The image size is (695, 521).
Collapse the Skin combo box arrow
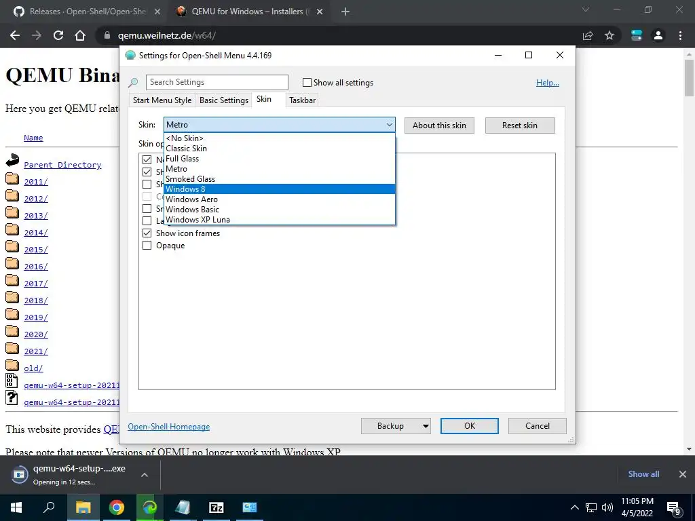389,125
